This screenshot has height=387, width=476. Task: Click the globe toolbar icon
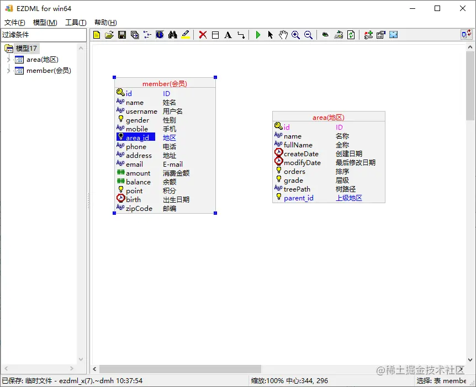(x=160, y=35)
